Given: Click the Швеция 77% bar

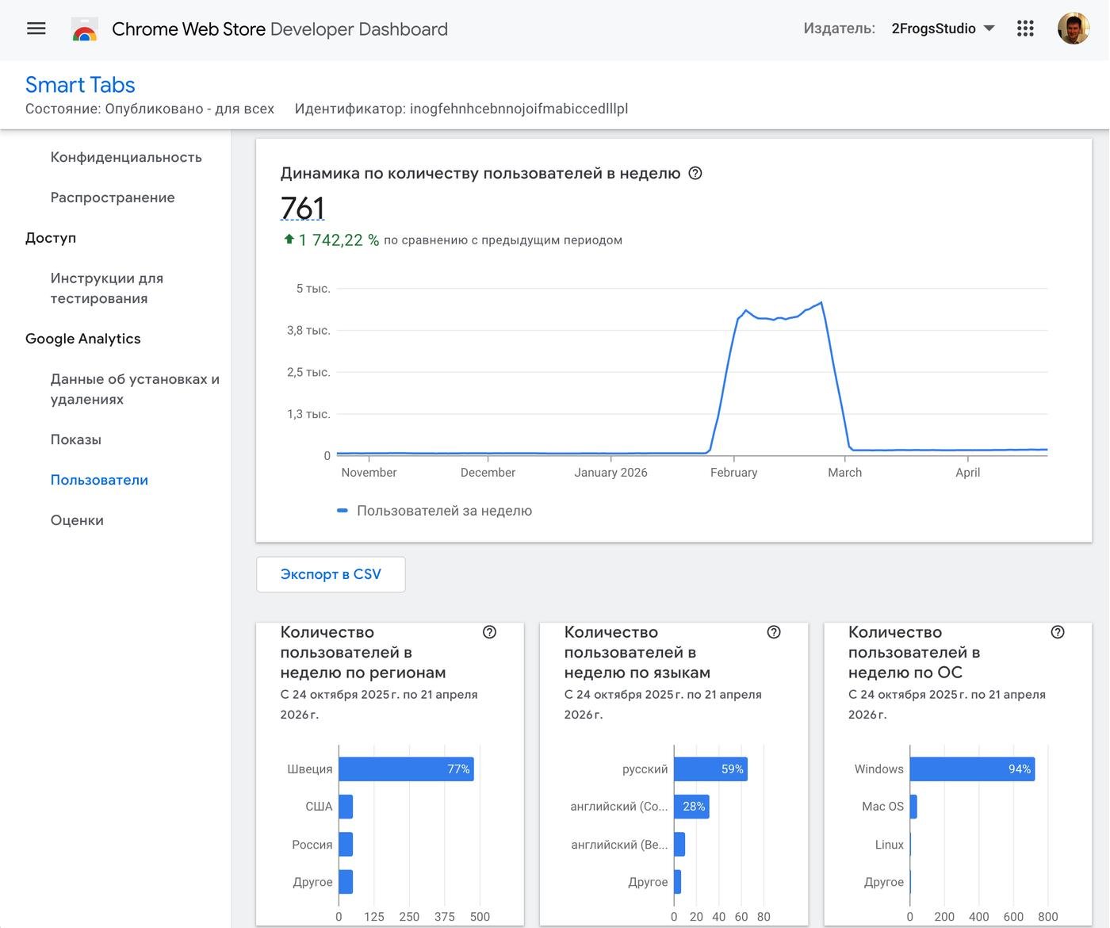Looking at the screenshot, I should click(x=405, y=769).
